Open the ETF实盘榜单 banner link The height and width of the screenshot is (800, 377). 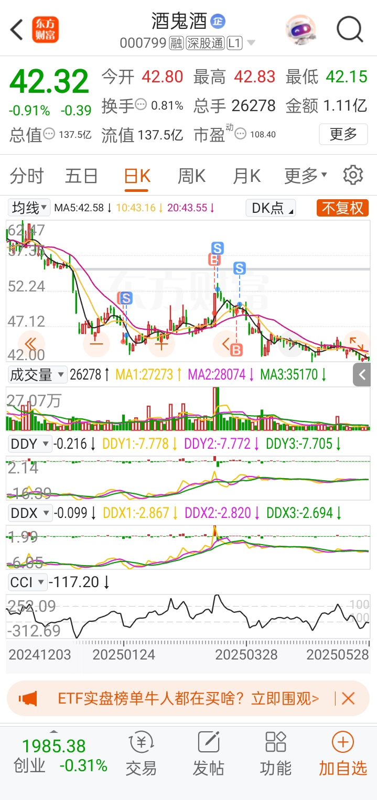coord(188,698)
